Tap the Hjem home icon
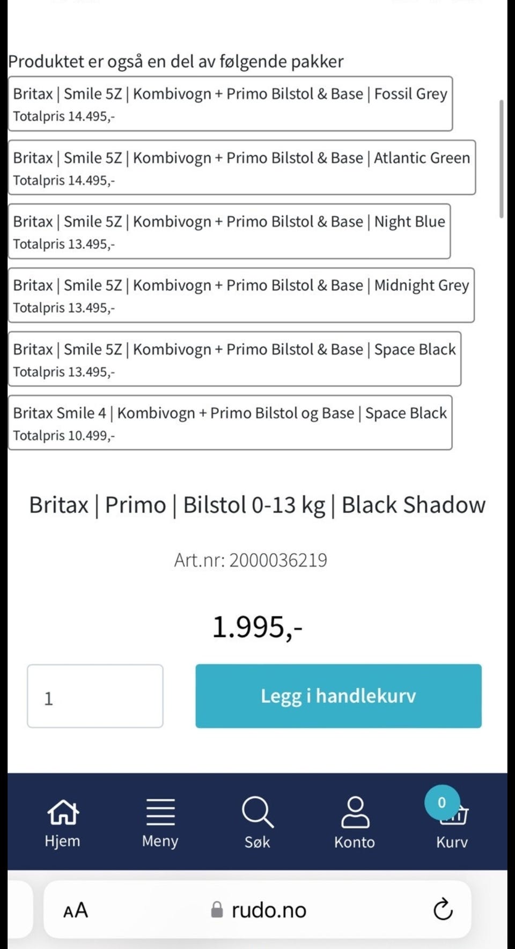Screen dimensions: 515x949 63,812
